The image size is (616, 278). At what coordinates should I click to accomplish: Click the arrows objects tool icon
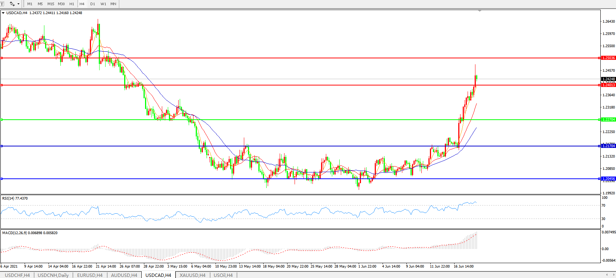tap(12, 4)
